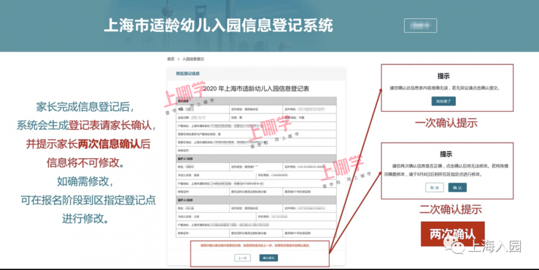Click message 请您确认此信息表内容准确无误 in first dialog
Image resolution: width=539 pixels, height=270 pixels.
445,88
